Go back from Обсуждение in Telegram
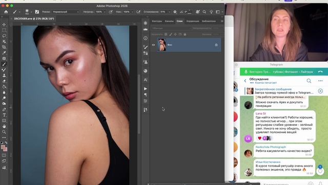This screenshot has height=185, width=328. tap(245, 81)
